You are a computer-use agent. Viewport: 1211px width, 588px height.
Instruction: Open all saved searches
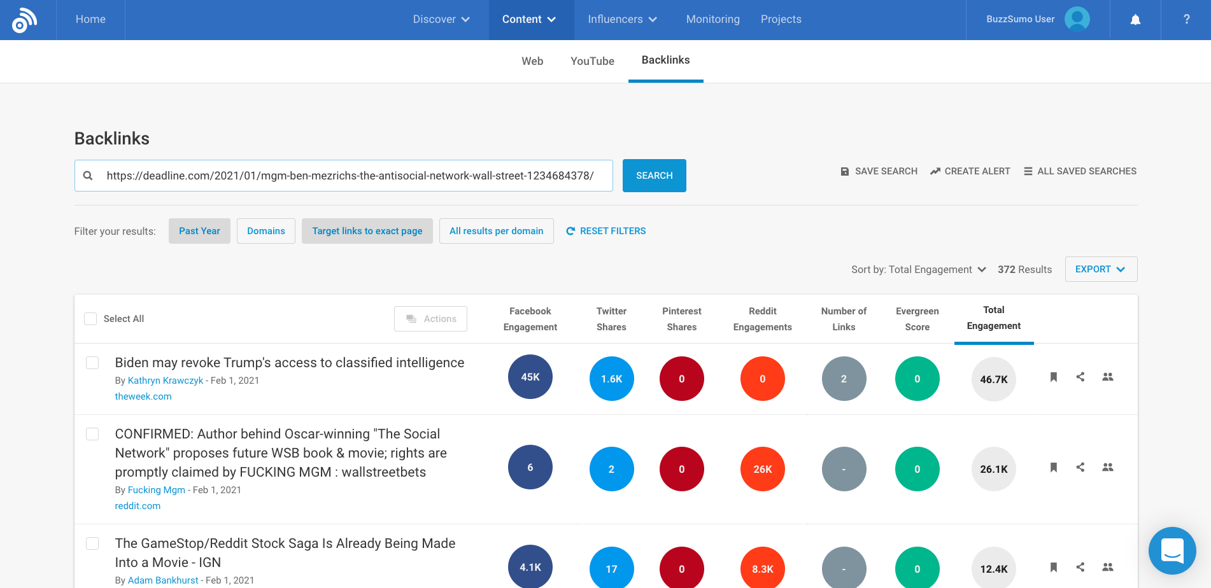pyautogui.click(x=1080, y=171)
